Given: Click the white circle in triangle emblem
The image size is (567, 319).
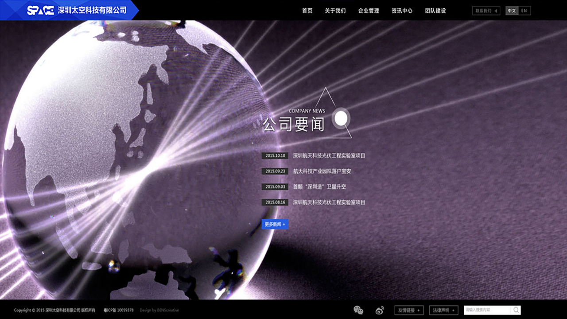Looking at the screenshot, I should pyautogui.click(x=341, y=118).
